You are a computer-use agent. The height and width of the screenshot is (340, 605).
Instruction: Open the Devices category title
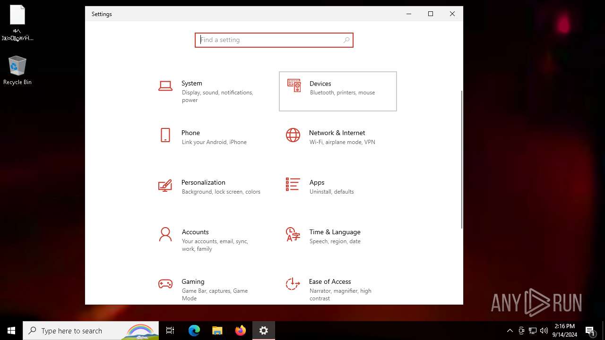[x=320, y=84]
